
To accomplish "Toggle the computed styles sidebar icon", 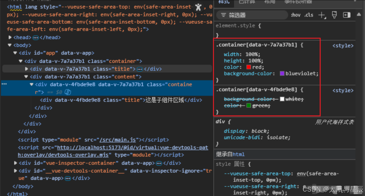I will (x=347, y=15).
